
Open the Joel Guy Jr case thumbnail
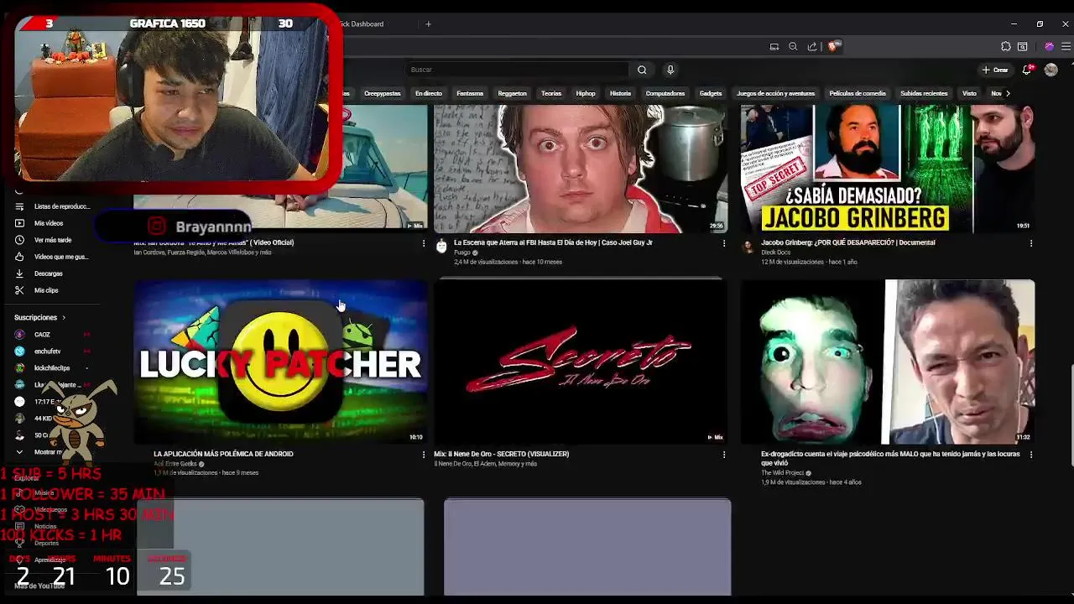[x=581, y=168]
